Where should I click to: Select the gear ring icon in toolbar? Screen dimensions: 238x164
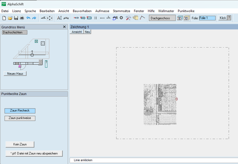coord(121,18)
